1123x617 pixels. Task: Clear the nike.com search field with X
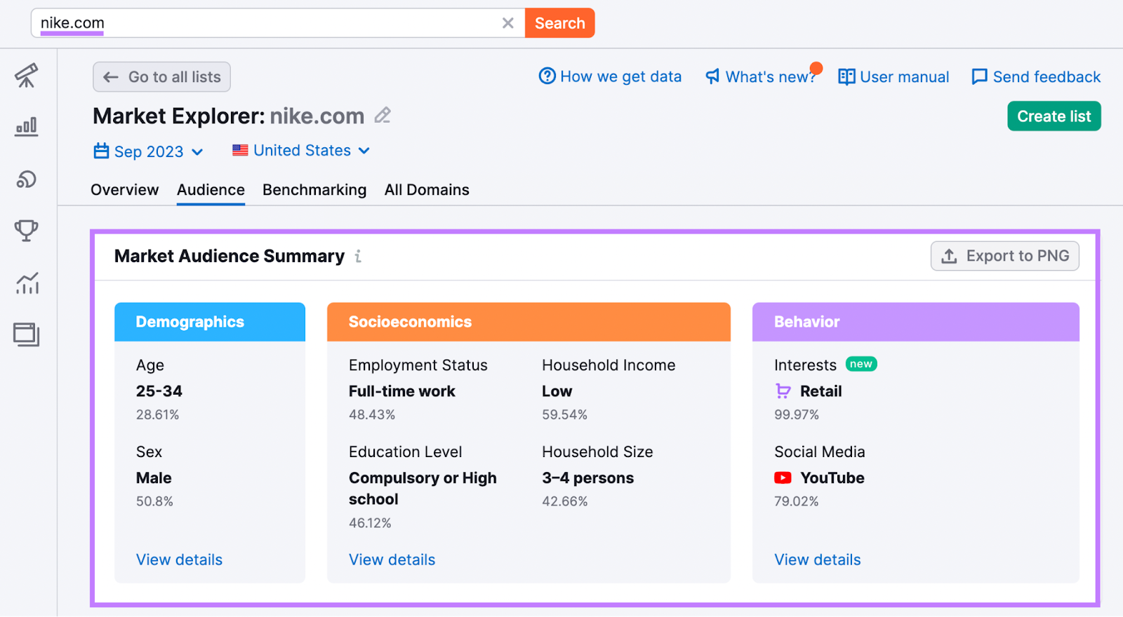pos(508,23)
